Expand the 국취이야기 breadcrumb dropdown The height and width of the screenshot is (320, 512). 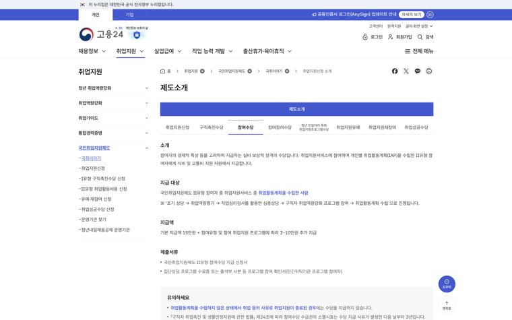pyautogui.click(x=287, y=71)
